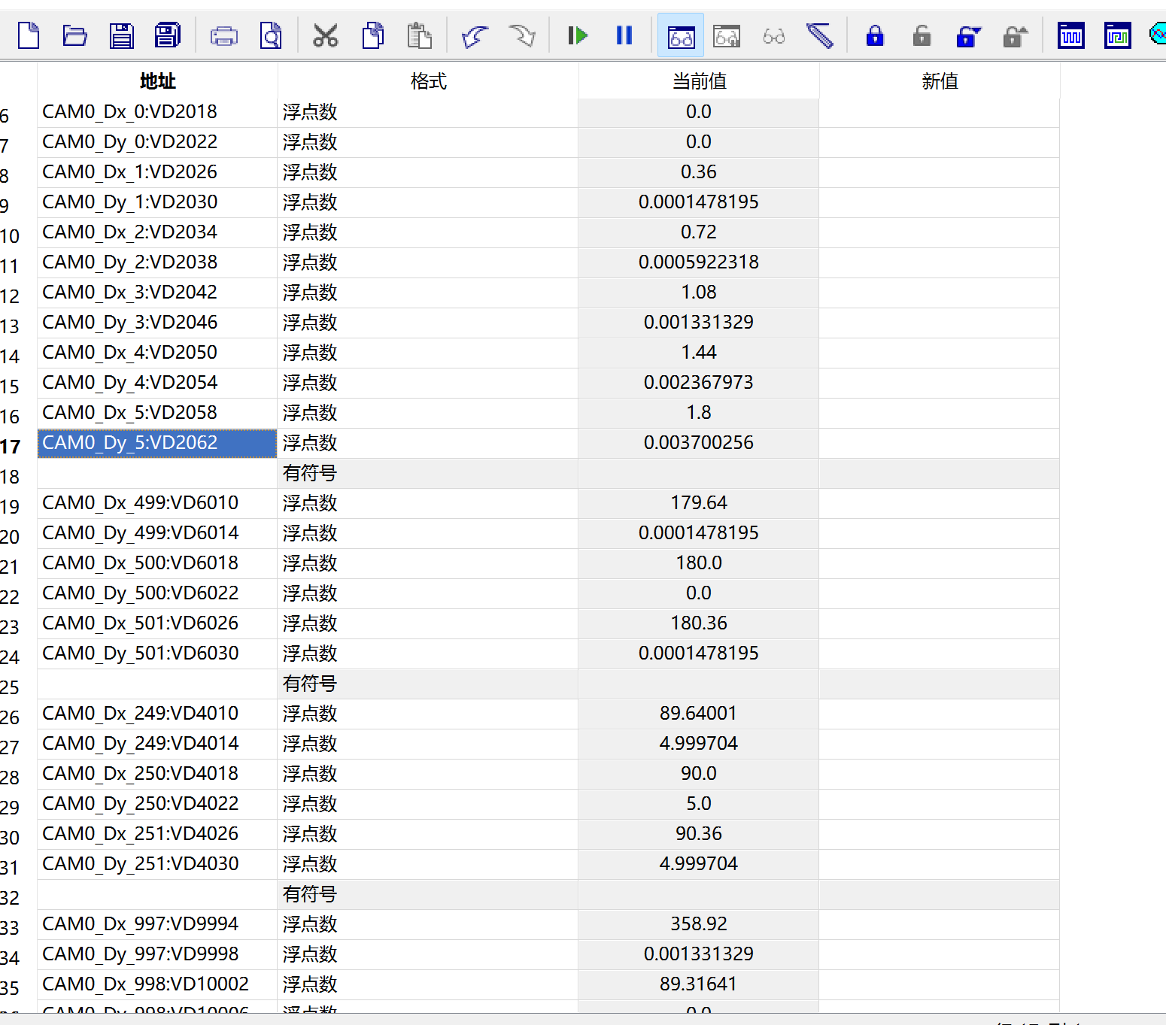
Task: Click the current value 0.36
Action: (x=699, y=172)
